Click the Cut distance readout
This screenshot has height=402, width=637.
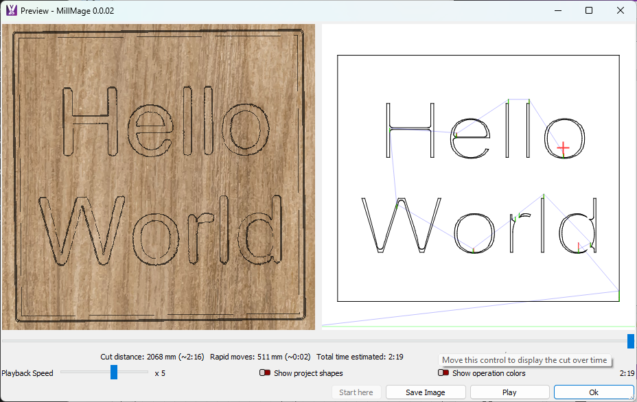click(152, 357)
